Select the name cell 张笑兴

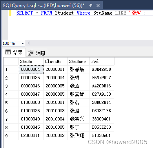point(78,119)
